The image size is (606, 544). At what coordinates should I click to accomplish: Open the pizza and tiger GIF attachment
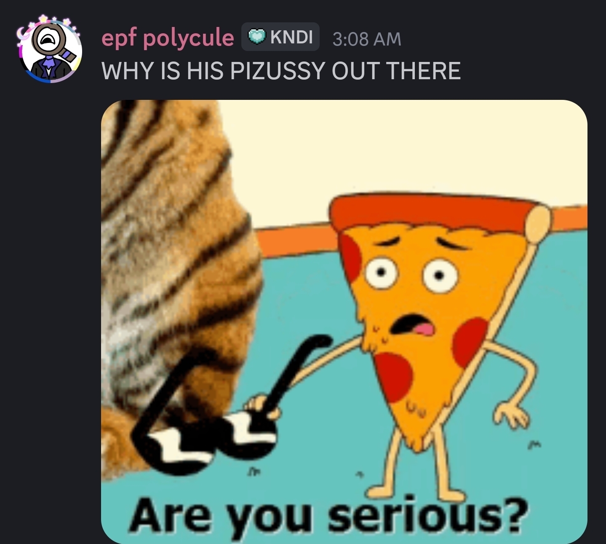pos(344,322)
